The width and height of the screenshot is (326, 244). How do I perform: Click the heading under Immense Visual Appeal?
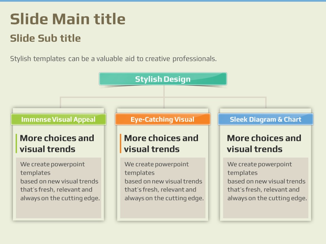tap(57, 143)
